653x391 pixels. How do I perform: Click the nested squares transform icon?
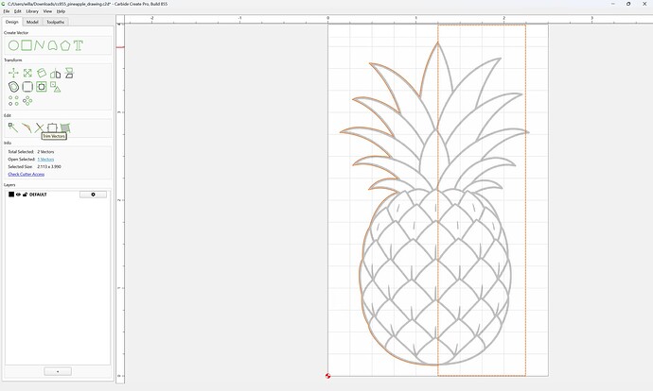(42, 87)
